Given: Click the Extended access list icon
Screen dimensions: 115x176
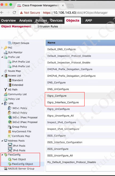Looking at the screenshot, I should pyautogui.click(x=10, y=85).
